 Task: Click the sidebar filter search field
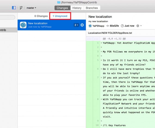(x=8, y=17)
